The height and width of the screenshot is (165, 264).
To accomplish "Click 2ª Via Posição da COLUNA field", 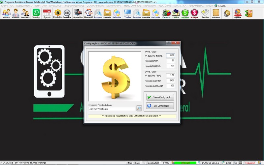I will pyautogui.click(x=171, y=86).
